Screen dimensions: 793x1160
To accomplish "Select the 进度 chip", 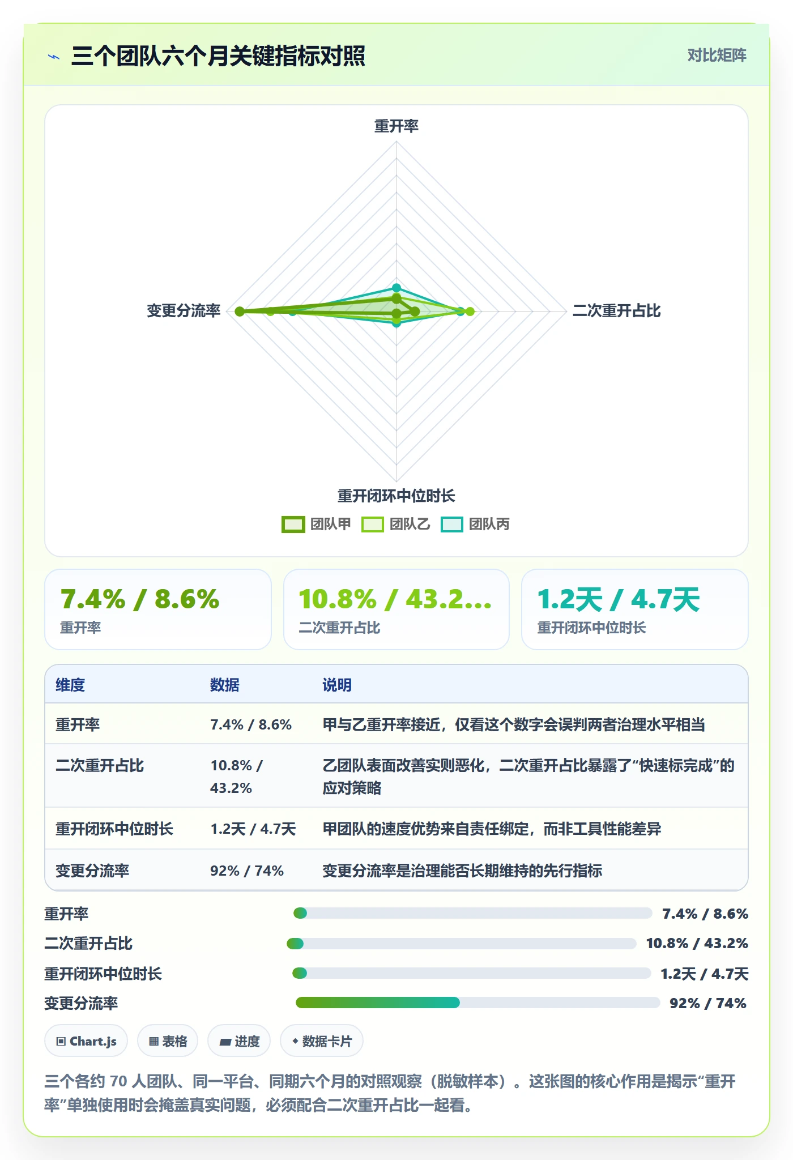I will (x=239, y=1041).
